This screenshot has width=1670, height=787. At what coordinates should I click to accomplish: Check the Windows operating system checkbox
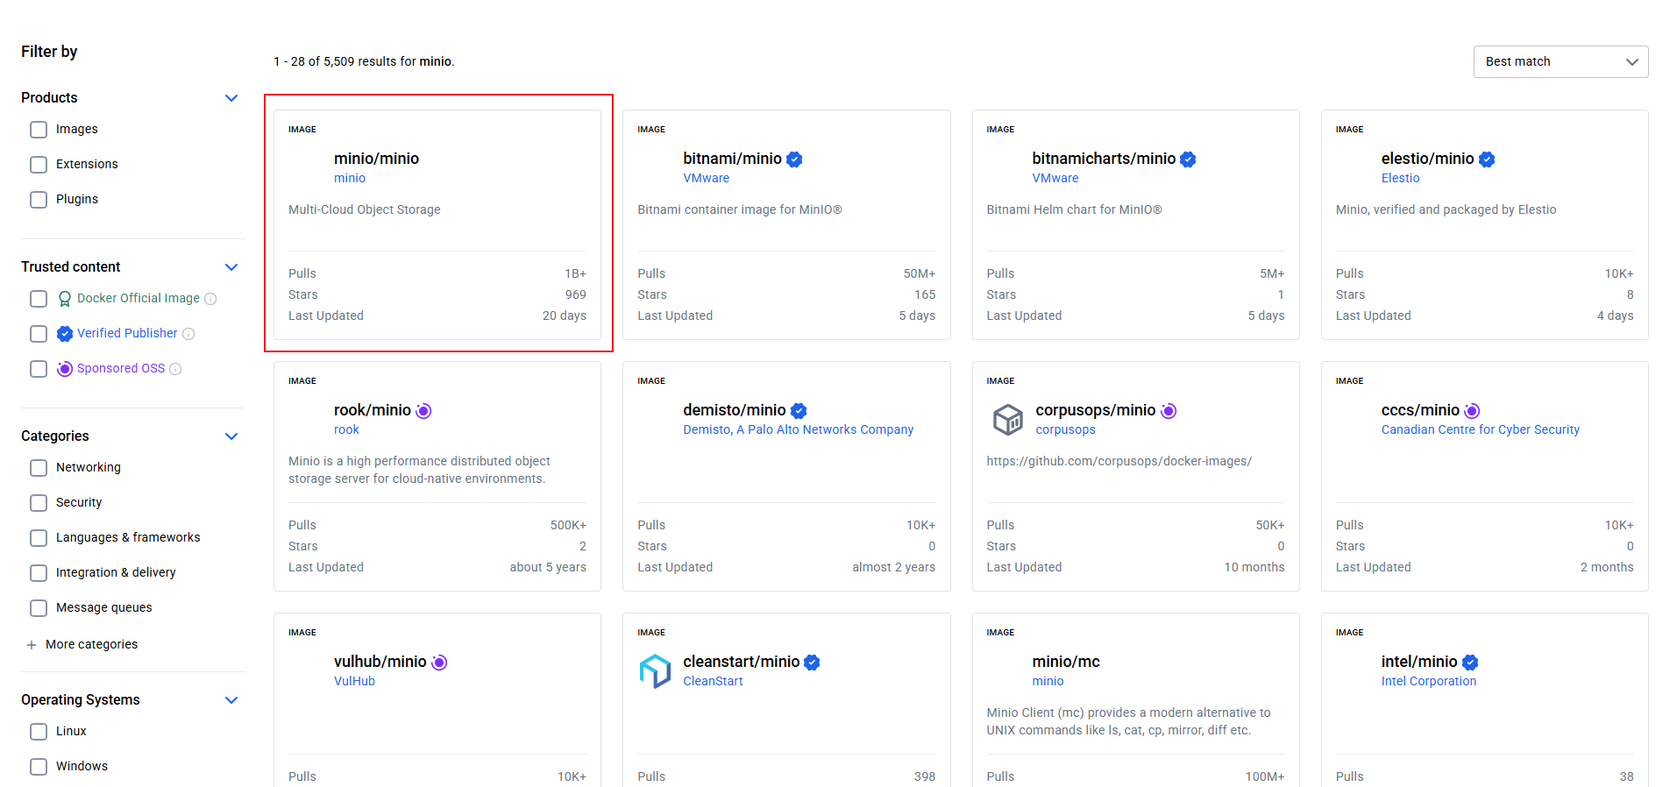click(x=39, y=767)
